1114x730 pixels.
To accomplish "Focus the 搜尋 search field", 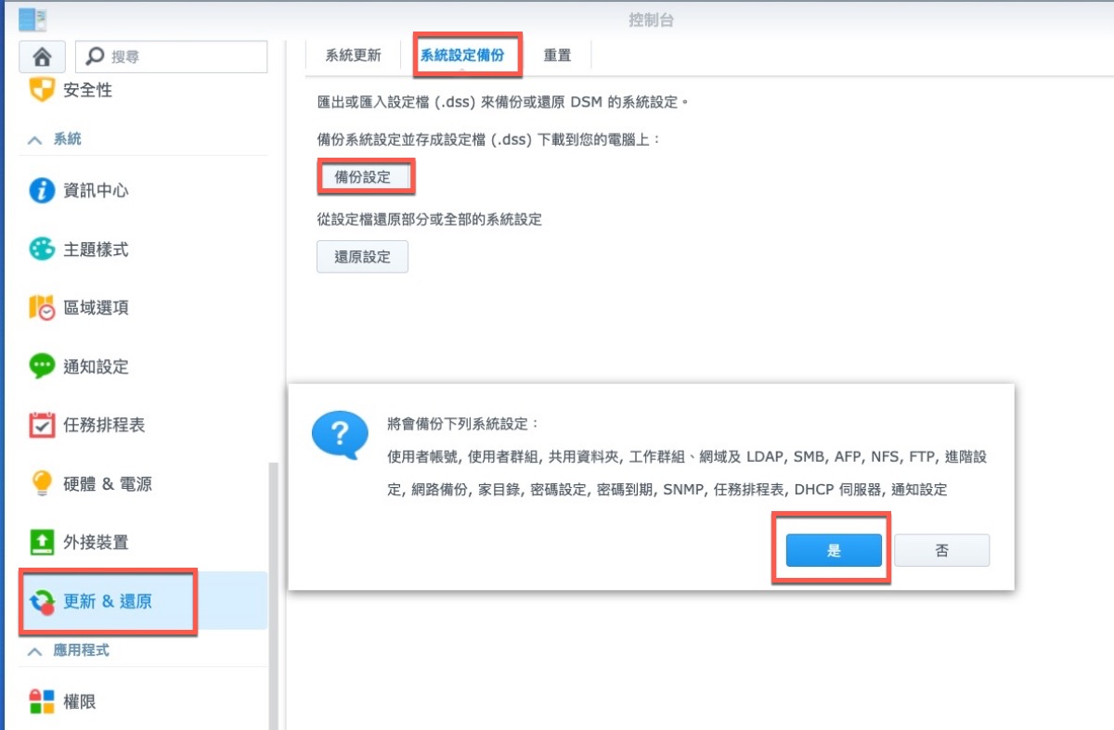I will tap(172, 57).
